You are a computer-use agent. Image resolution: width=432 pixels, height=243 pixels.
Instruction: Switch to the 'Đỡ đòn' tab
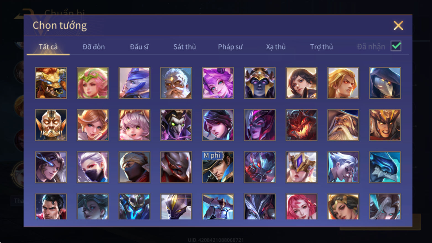94,47
